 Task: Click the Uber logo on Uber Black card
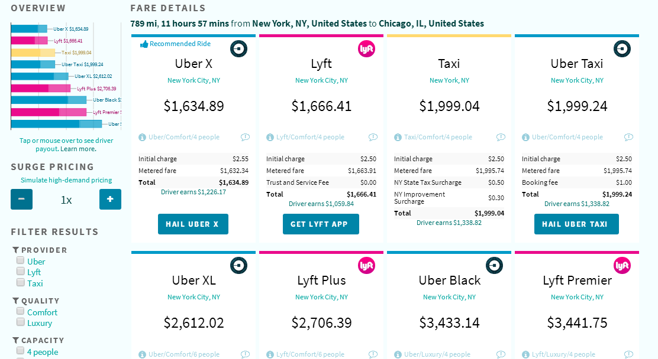point(494,266)
